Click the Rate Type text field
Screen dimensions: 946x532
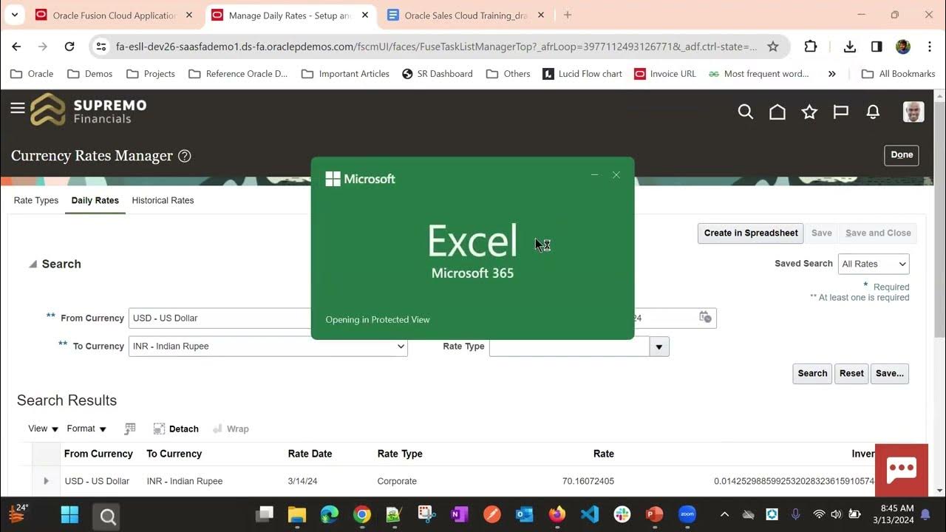tap(569, 347)
